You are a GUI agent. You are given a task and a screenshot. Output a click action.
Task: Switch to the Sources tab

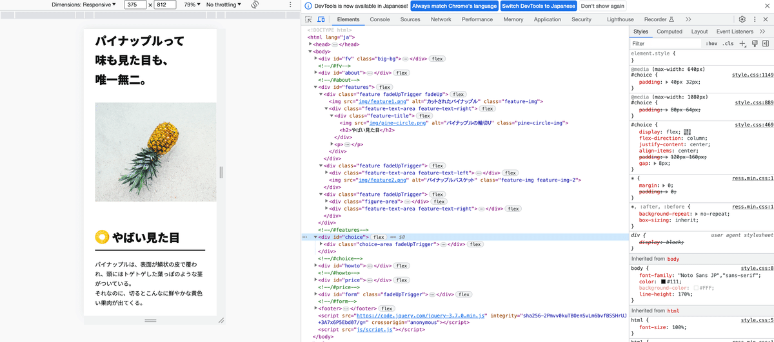[x=410, y=19]
